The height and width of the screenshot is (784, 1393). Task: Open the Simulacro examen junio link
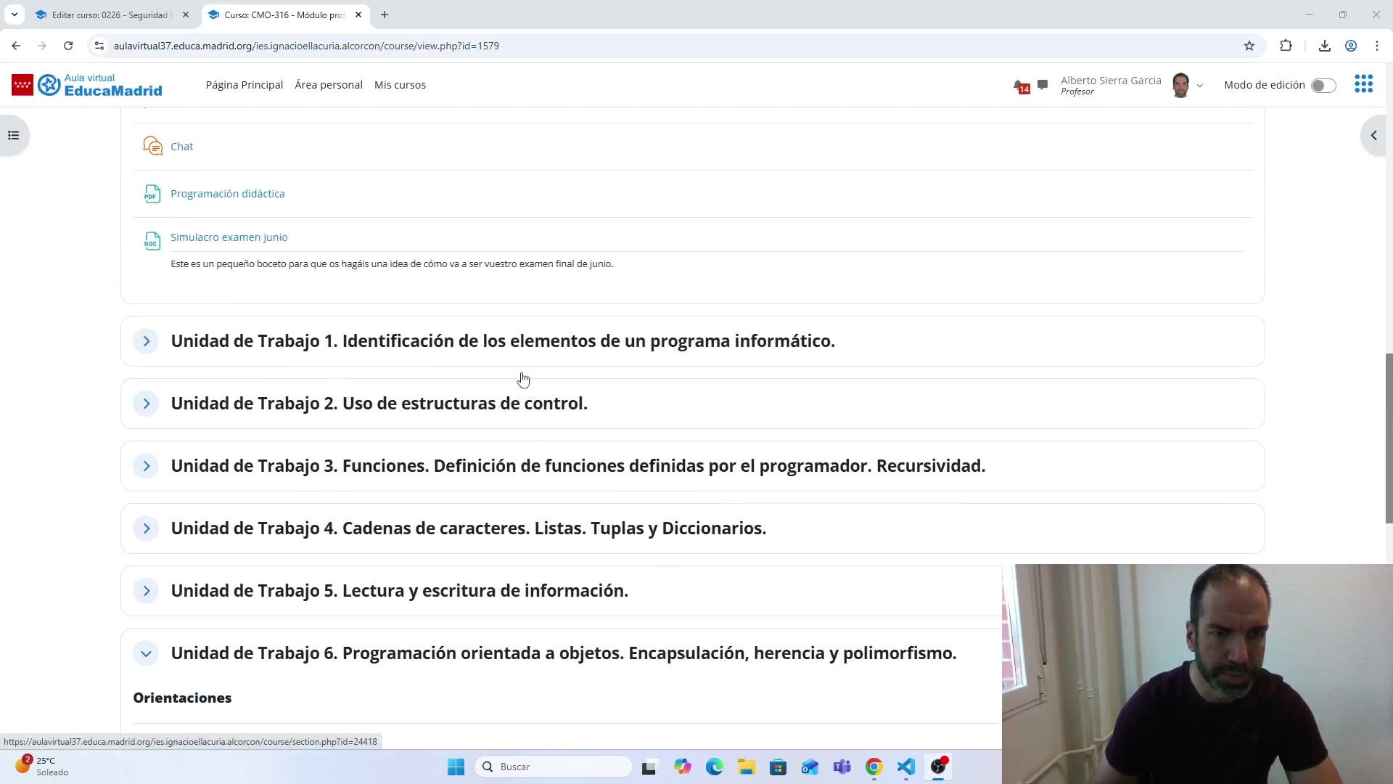tap(229, 237)
